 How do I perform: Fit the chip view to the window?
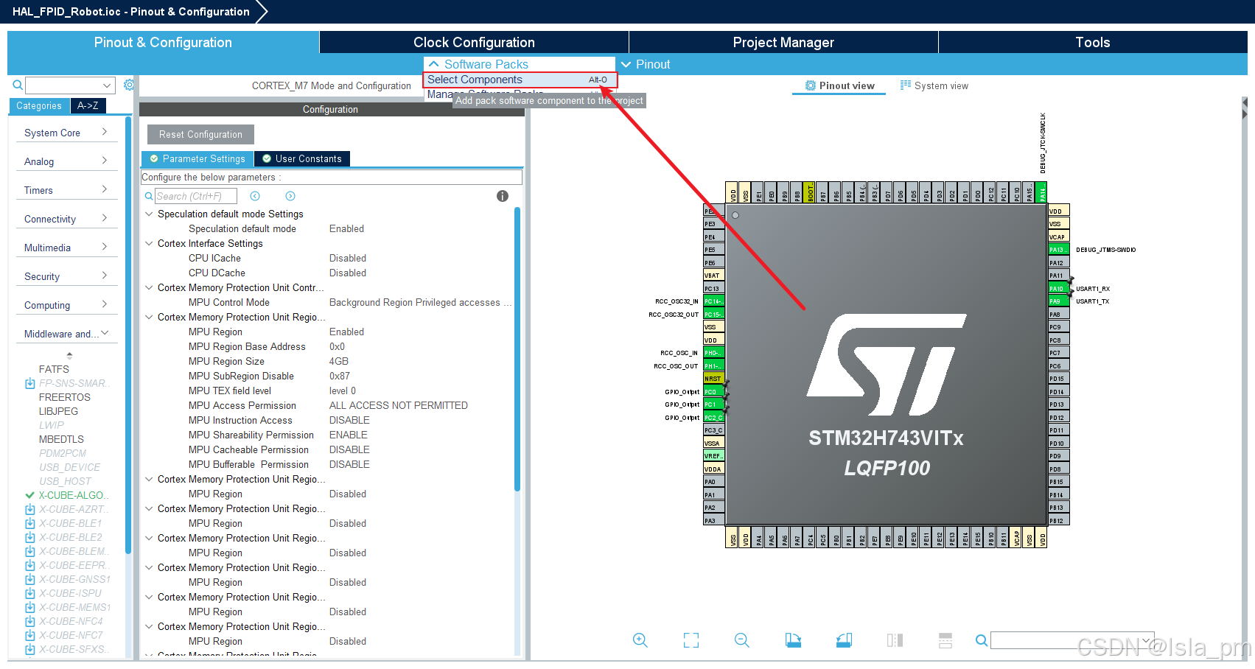[x=691, y=640]
